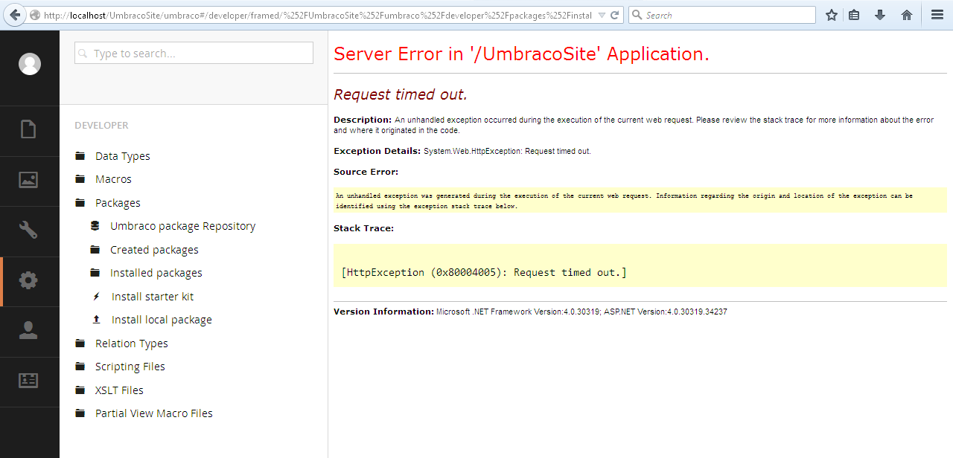Click the user avatar in Umbraco sidebar
The width and height of the screenshot is (953, 458).
click(x=30, y=64)
